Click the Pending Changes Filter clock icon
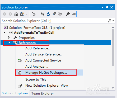The width and height of the screenshot is (117, 98). tap(34, 14)
